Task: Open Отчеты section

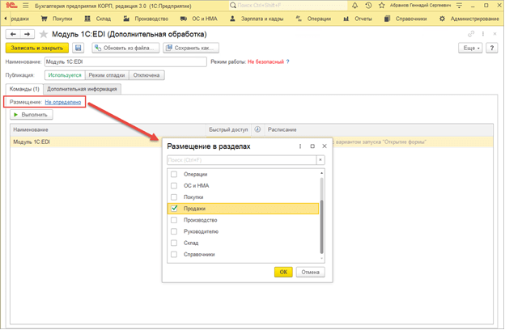Action: [358, 19]
